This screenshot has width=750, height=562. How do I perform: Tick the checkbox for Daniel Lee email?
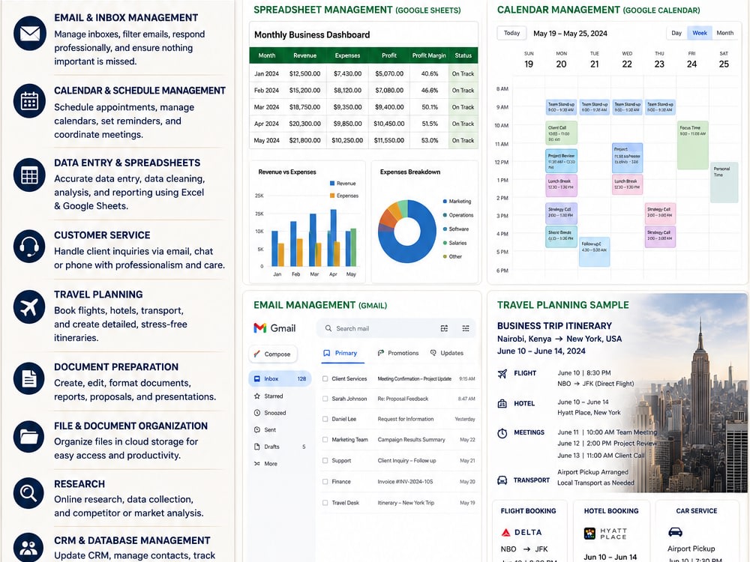tap(325, 419)
